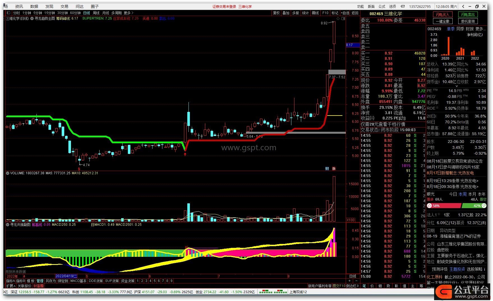
Task: Select 资金决策 template
Action: pos(128,281)
